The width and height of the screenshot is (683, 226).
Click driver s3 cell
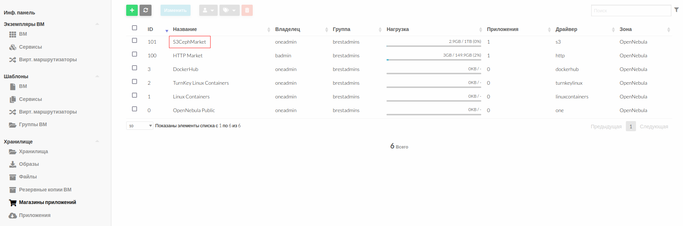point(558,42)
